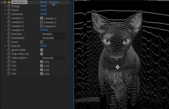This screenshot has width=169, height=109.
Task: Uncheck the Hide white line checkbox
Action: tap(41, 54)
